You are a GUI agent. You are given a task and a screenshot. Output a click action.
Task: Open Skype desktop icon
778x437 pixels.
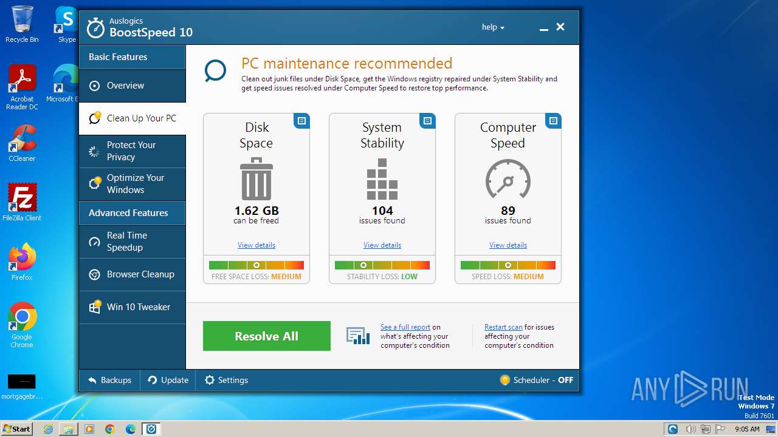(66, 24)
